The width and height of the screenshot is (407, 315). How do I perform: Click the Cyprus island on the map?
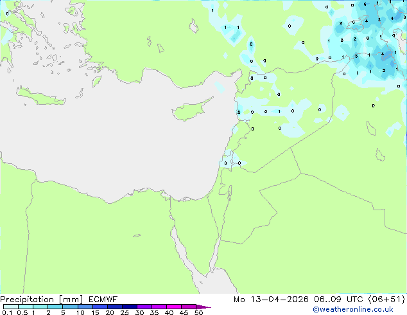click(189, 111)
